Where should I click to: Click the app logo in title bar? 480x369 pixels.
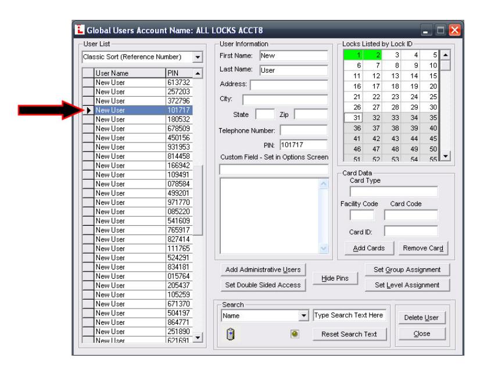(x=79, y=30)
